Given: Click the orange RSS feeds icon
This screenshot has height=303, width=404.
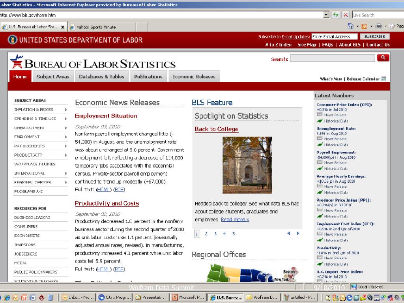Looking at the screenshot, I should coord(364,26).
